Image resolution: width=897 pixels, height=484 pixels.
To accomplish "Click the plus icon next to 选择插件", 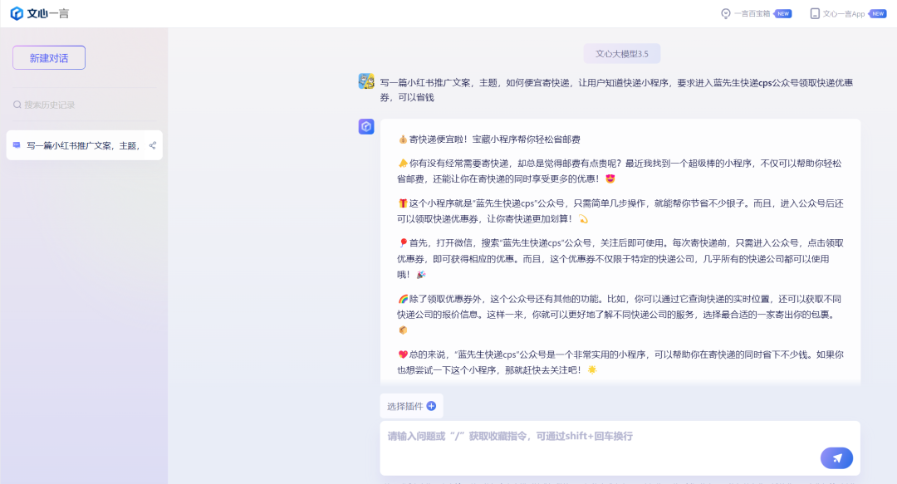I will [x=431, y=406].
